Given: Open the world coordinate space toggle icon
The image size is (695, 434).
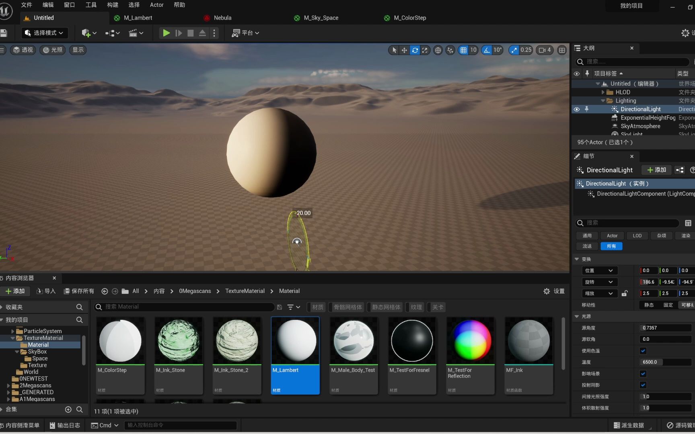Looking at the screenshot, I should point(438,50).
